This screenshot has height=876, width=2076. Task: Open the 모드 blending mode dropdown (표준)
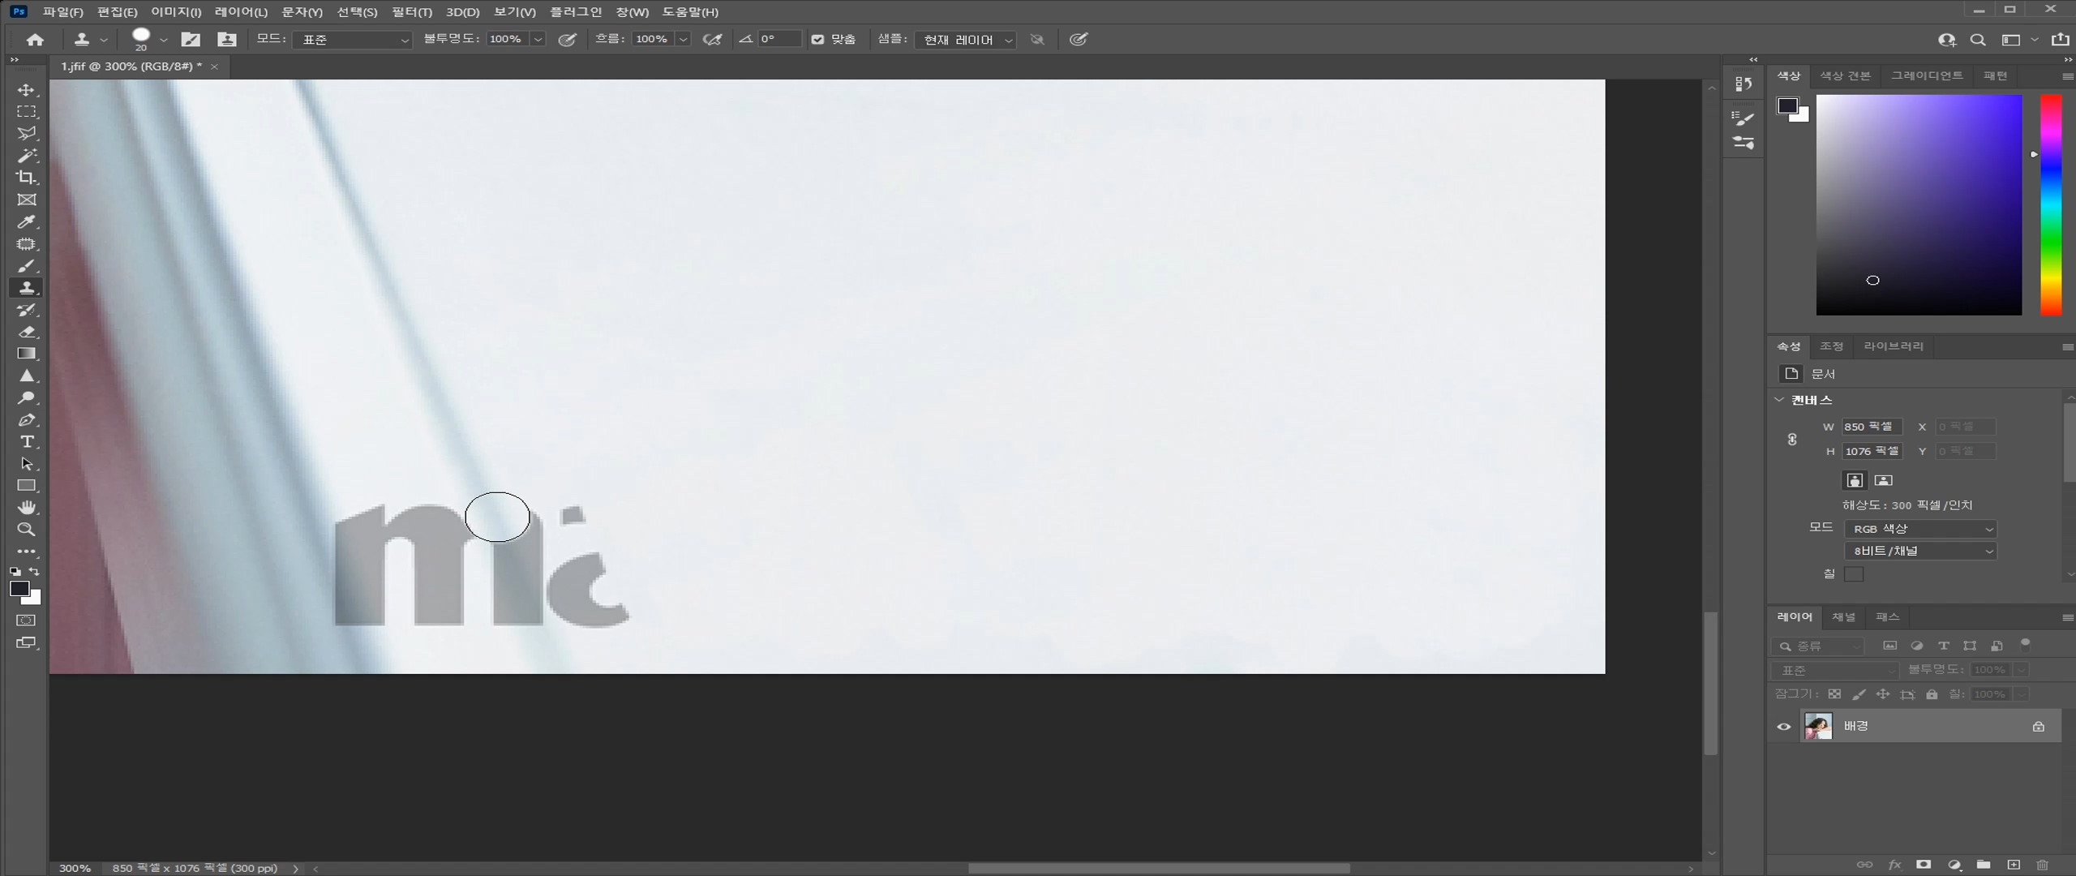[353, 40]
